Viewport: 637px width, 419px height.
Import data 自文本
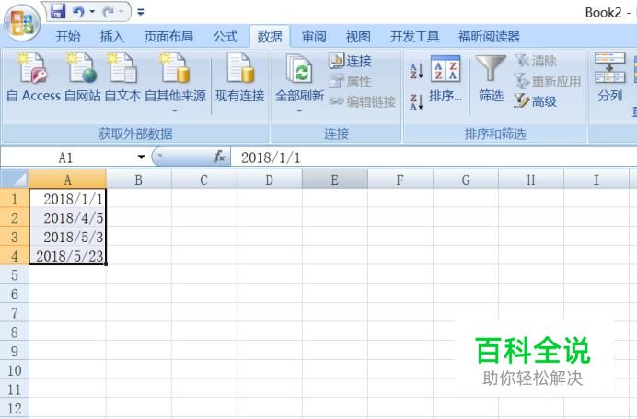[x=122, y=78]
